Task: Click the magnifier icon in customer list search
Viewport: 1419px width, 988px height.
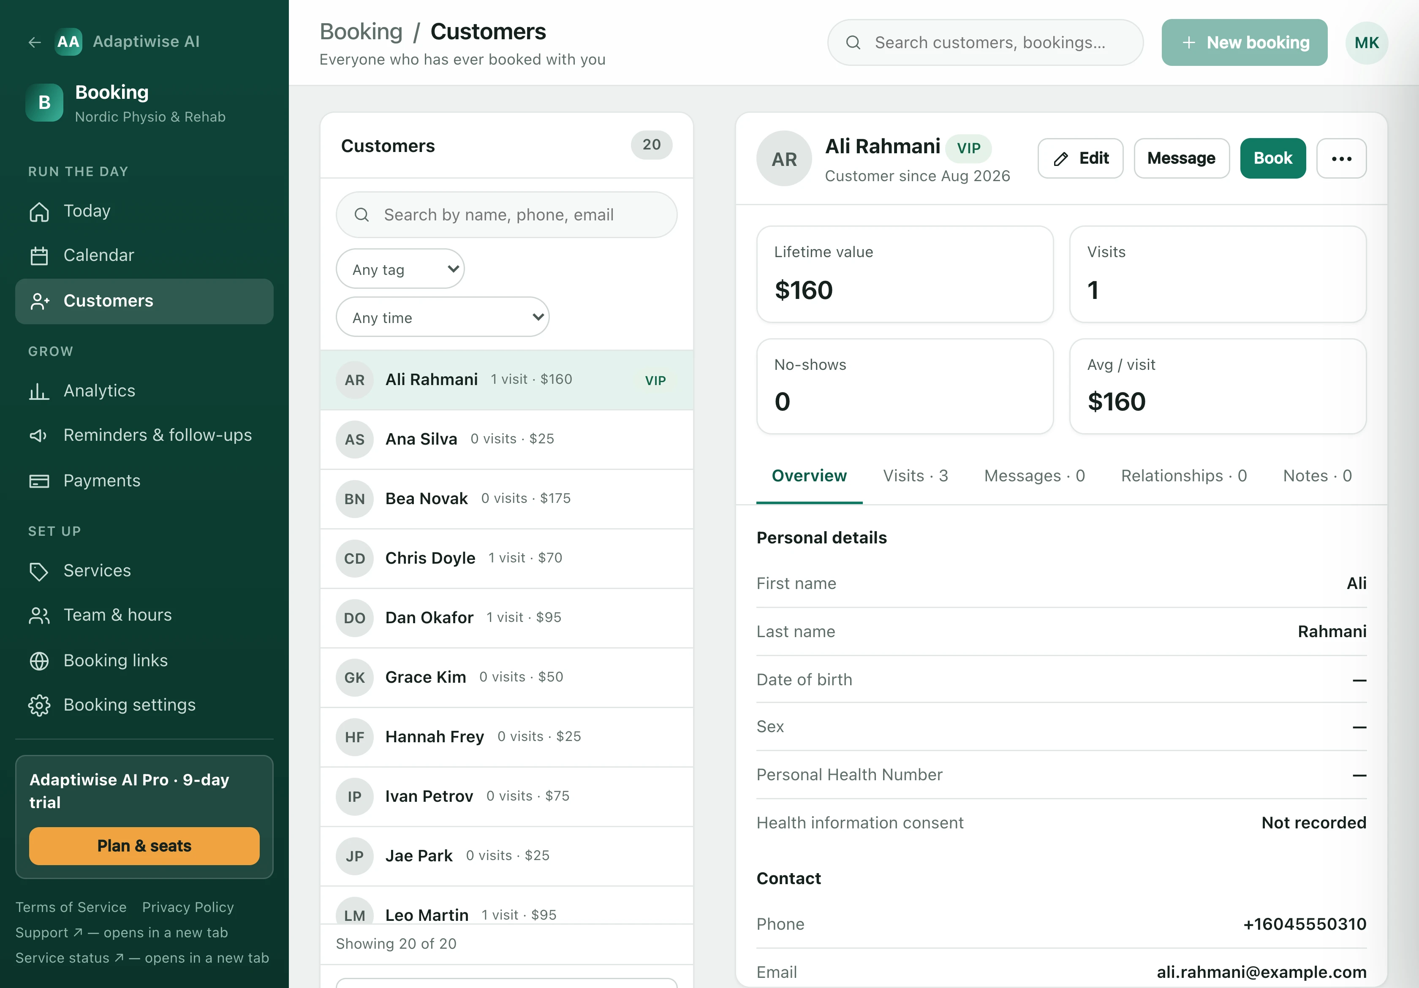Action: (362, 215)
